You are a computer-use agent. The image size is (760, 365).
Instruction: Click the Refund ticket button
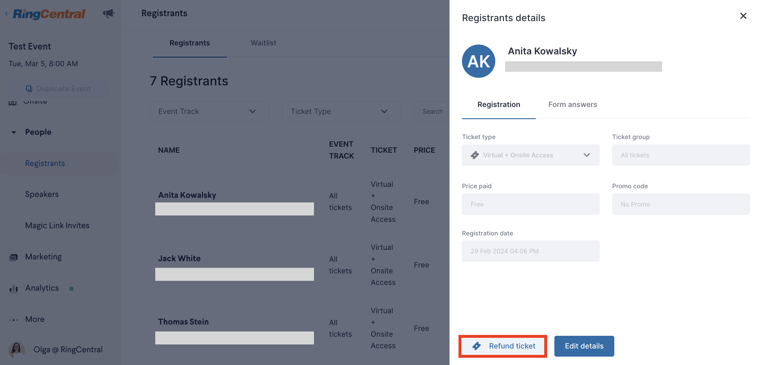(503, 346)
